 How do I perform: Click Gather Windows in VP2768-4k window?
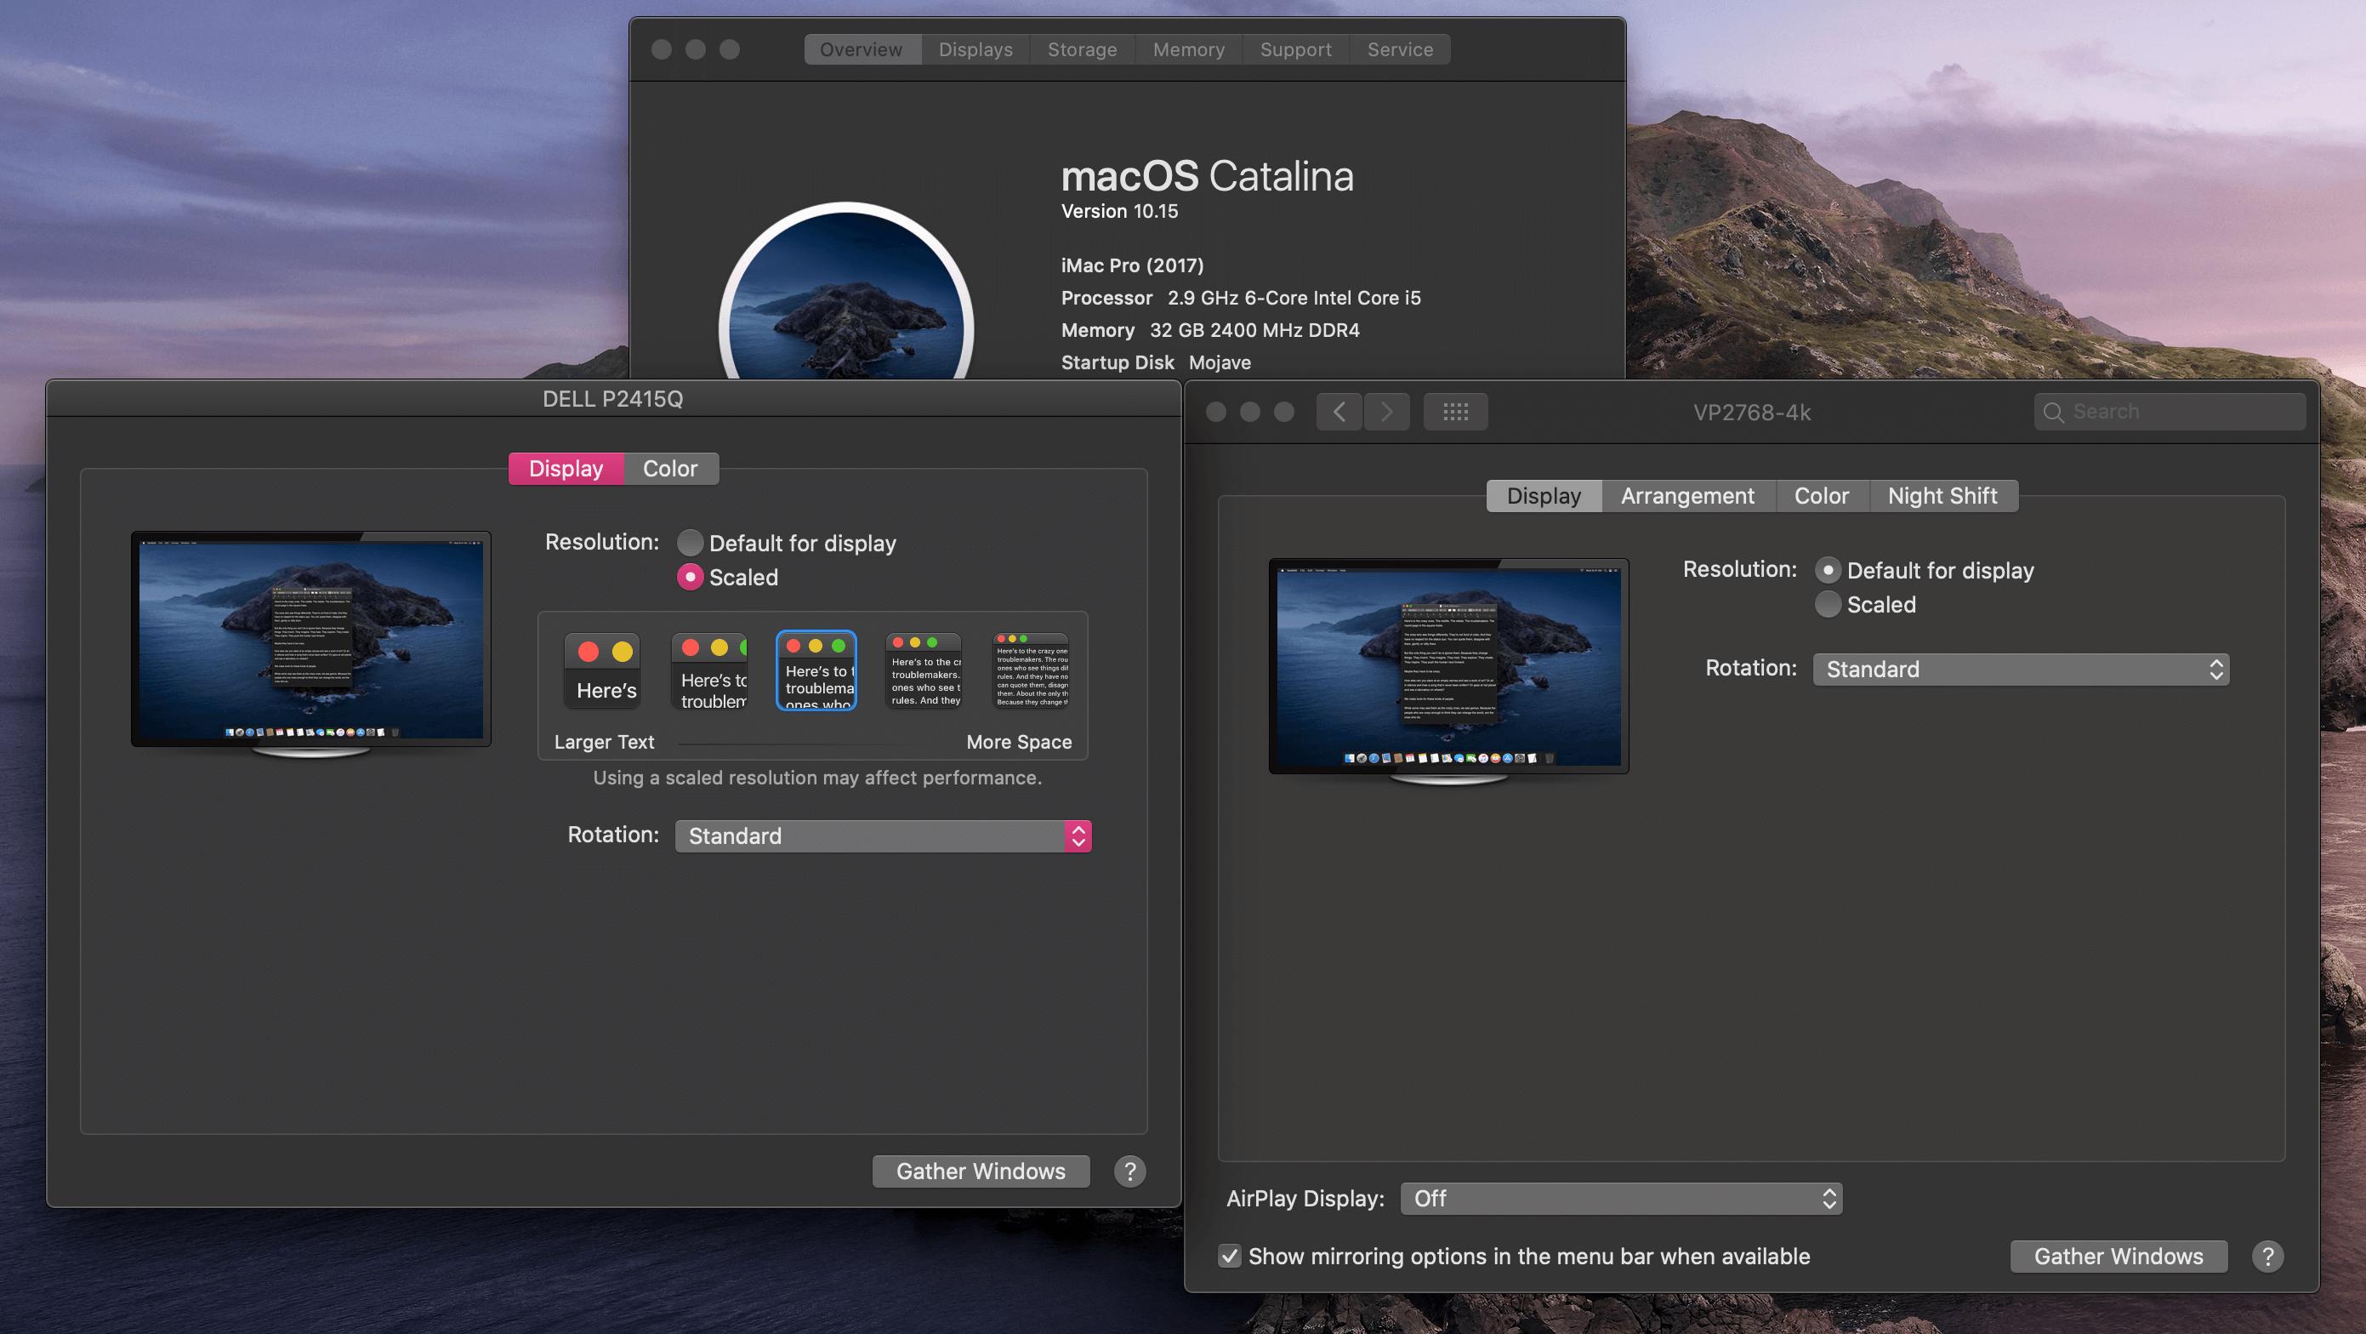pyautogui.click(x=2118, y=1256)
